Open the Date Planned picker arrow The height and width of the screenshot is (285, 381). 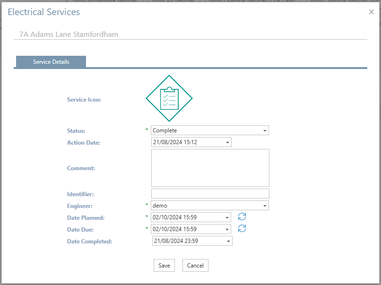coord(227,217)
